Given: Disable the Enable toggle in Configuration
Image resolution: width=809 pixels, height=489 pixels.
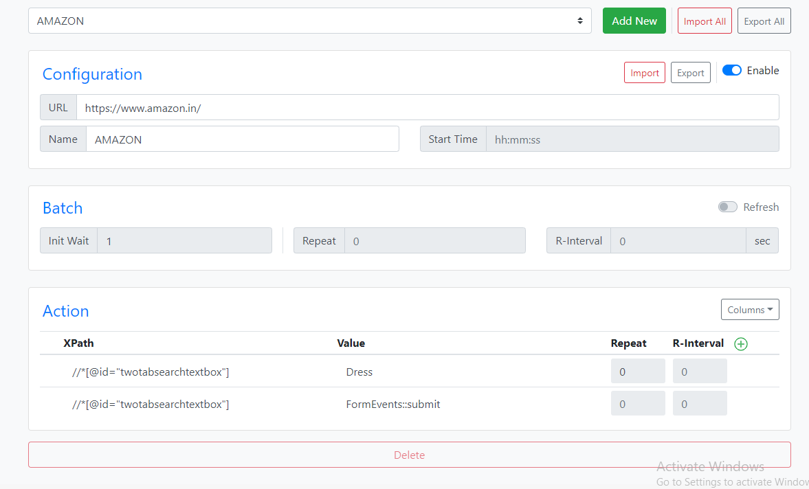Looking at the screenshot, I should pos(731,69).
